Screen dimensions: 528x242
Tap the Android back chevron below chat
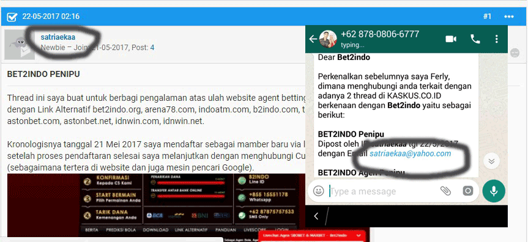(x=316, y=216)
